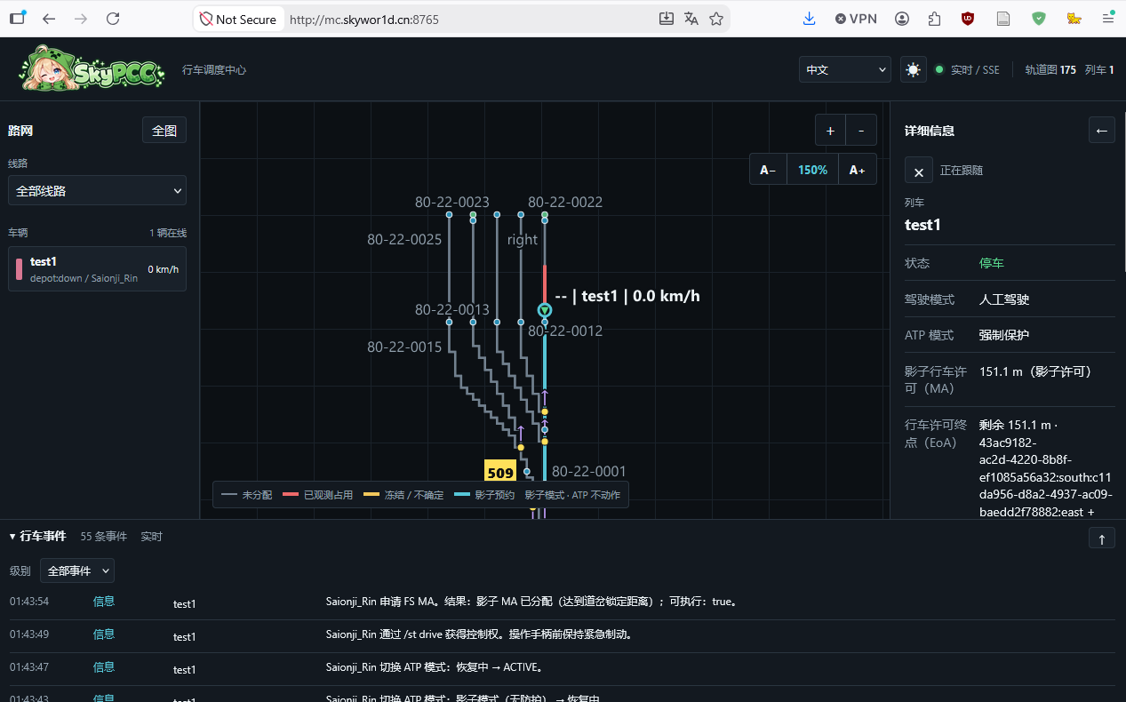Click the 冻结 / 不确定 yellow legend entry
1126x702 pixels.
pyautogui.click(x=403, y=495)
